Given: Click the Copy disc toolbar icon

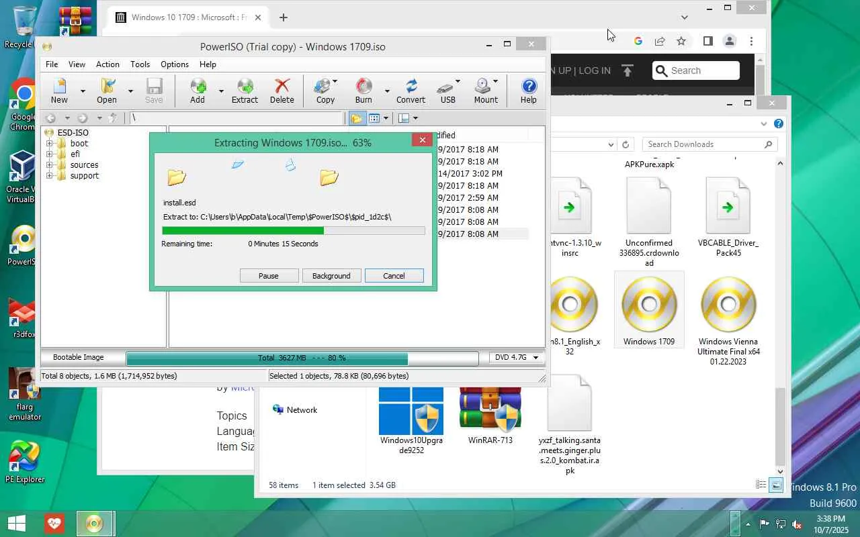Looking at the screenshot, I should [325, 91].
